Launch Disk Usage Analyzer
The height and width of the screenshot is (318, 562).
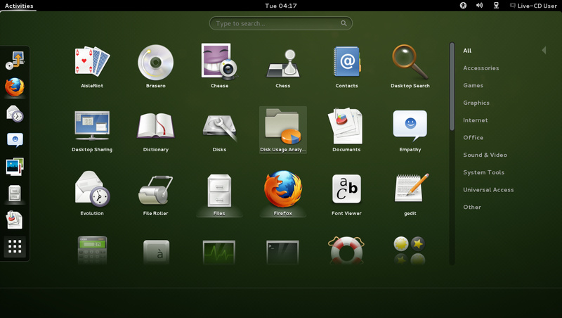[x=283, y=130]
